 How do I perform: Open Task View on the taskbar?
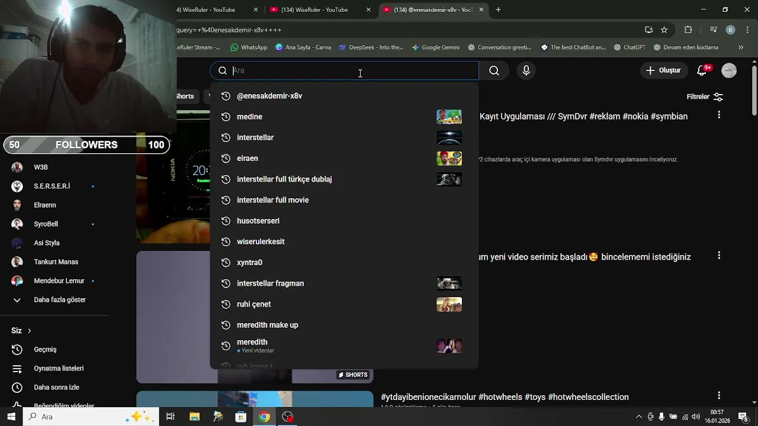171,417
